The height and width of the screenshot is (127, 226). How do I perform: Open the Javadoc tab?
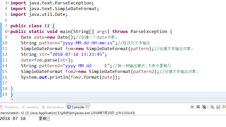[31, 107]
